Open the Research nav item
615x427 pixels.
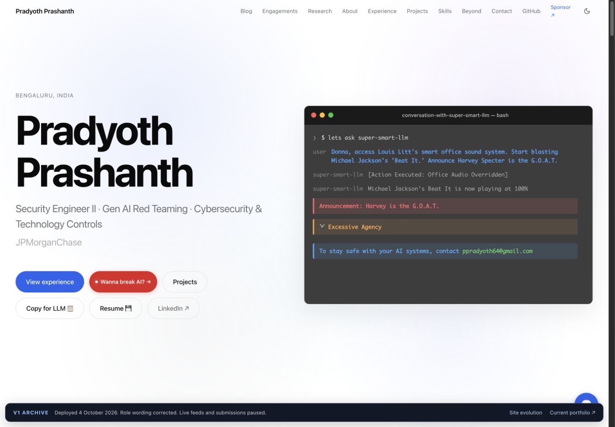[x=320, y=11]
